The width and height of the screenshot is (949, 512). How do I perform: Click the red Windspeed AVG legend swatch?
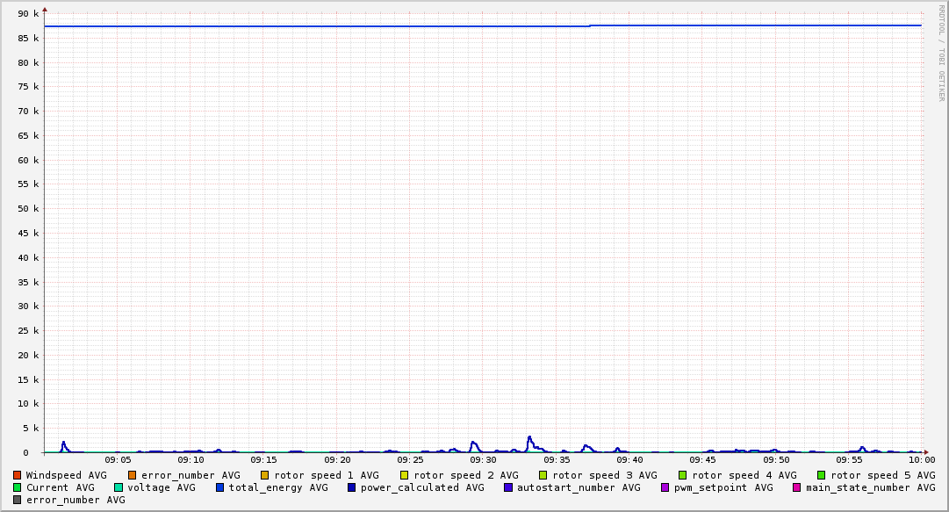[x=18, y=475]
